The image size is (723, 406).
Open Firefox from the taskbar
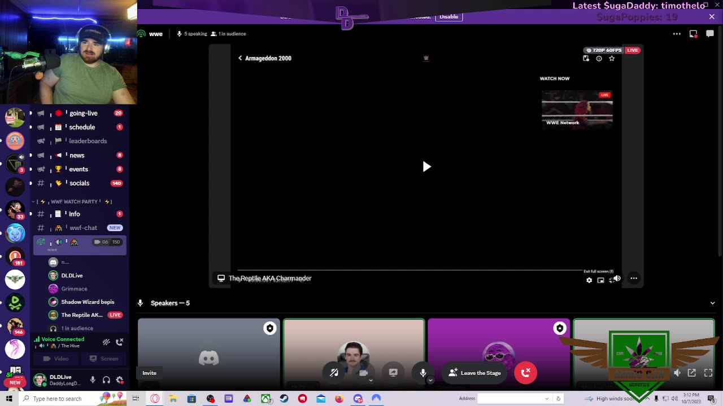(339, 399)
